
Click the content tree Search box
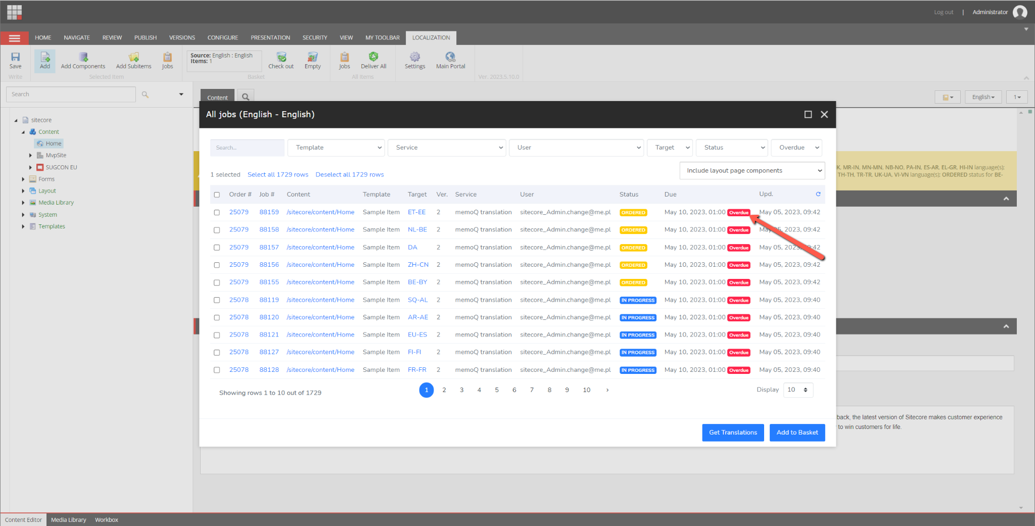[71, 94]
